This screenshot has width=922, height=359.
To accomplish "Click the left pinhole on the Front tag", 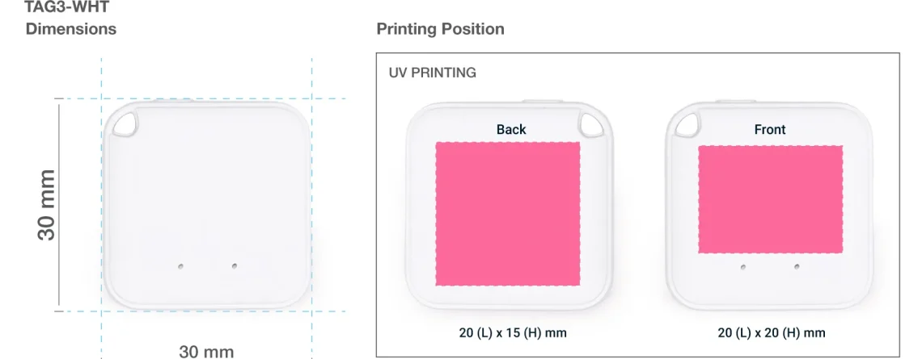I will (x=743, y=266).
